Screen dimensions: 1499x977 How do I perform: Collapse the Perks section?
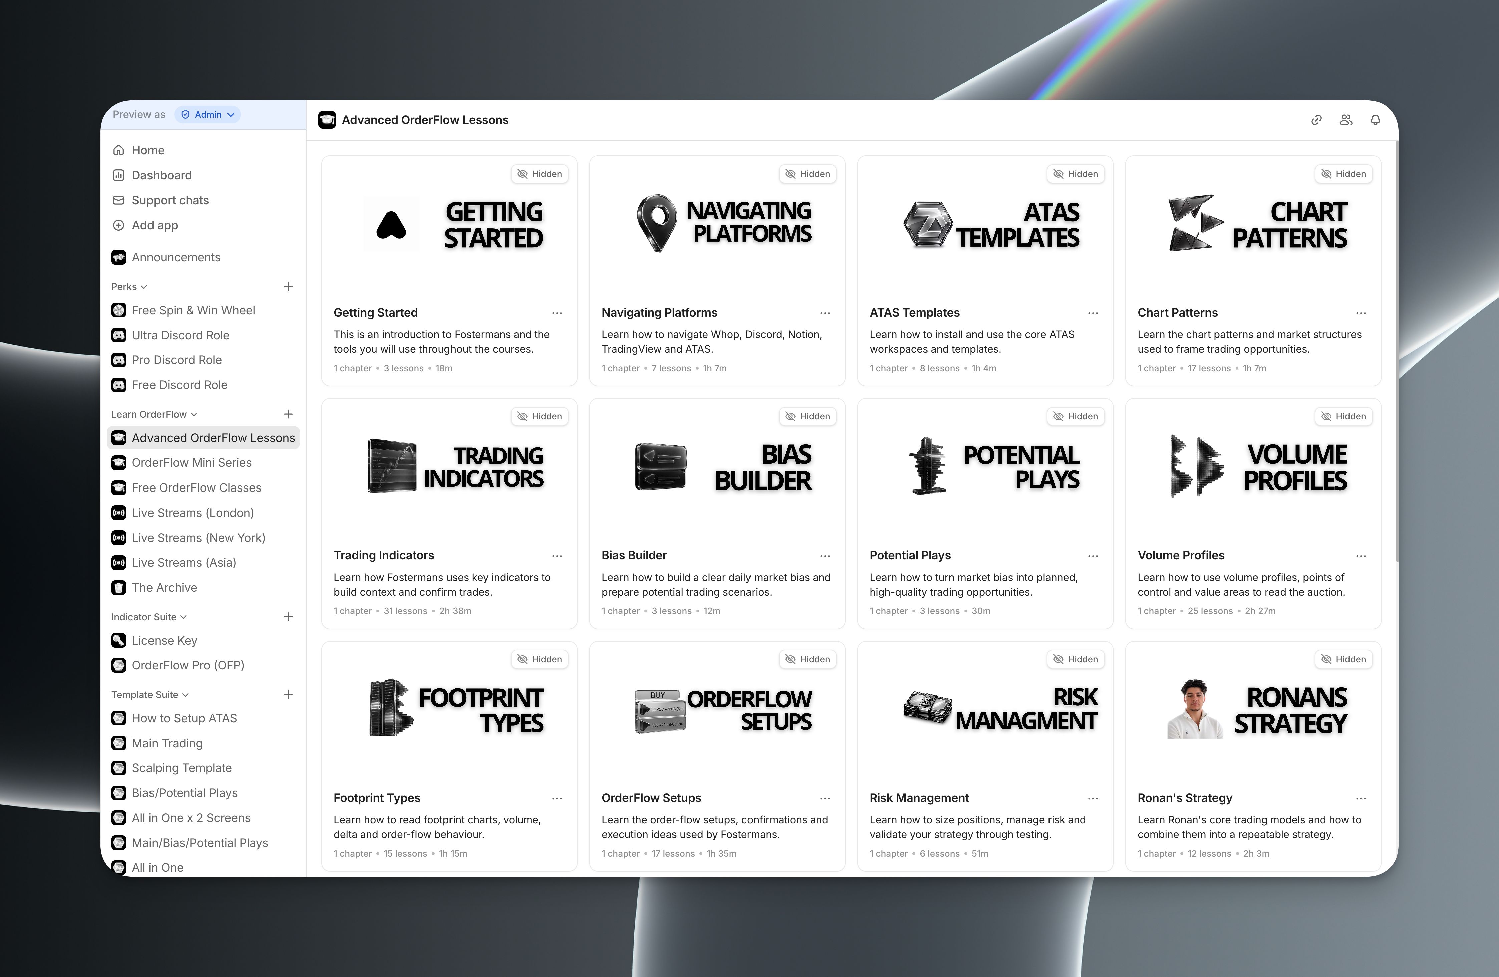[129, 287]
